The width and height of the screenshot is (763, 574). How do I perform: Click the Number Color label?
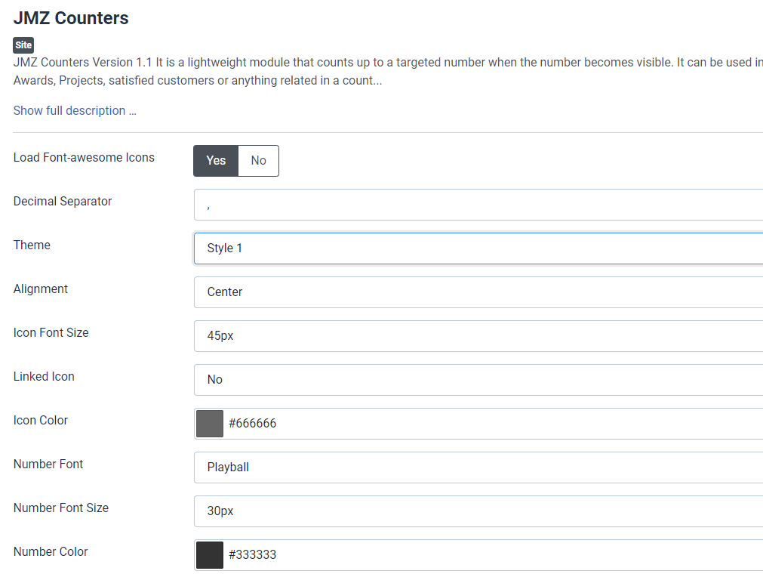pos(51,551)
